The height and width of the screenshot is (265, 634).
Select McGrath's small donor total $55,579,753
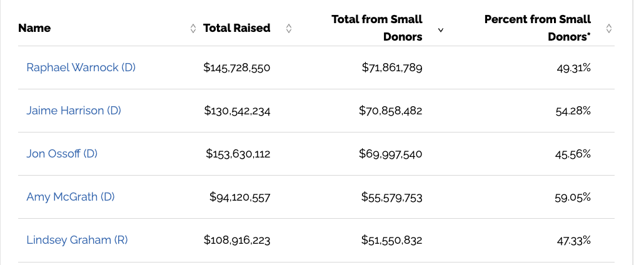point(391,197)
